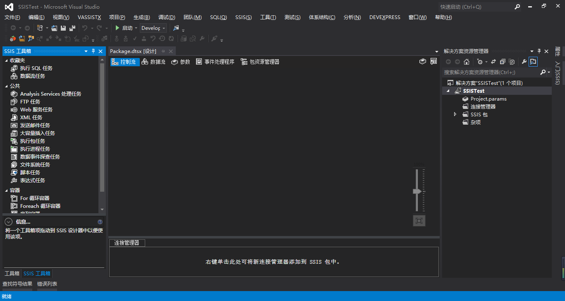The width and height of the screenshot is (565, 301).
Task: Switch to the 数据流 designer tab
Action: (x=153, y=62)
